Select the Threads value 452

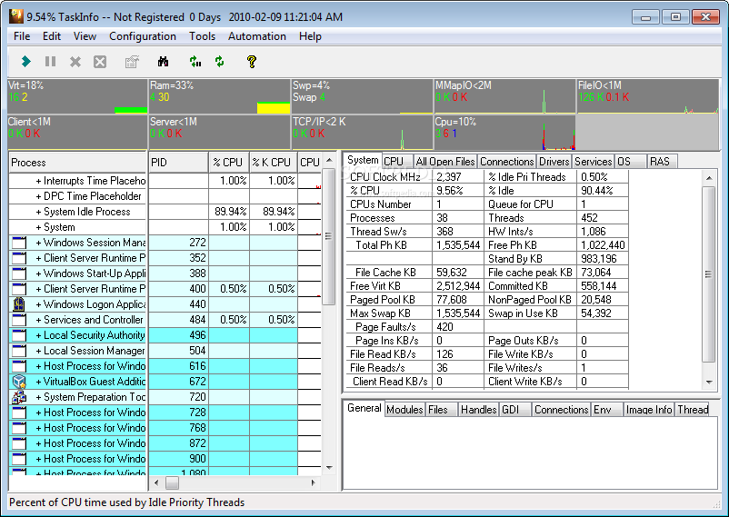(x=590, y=218)
